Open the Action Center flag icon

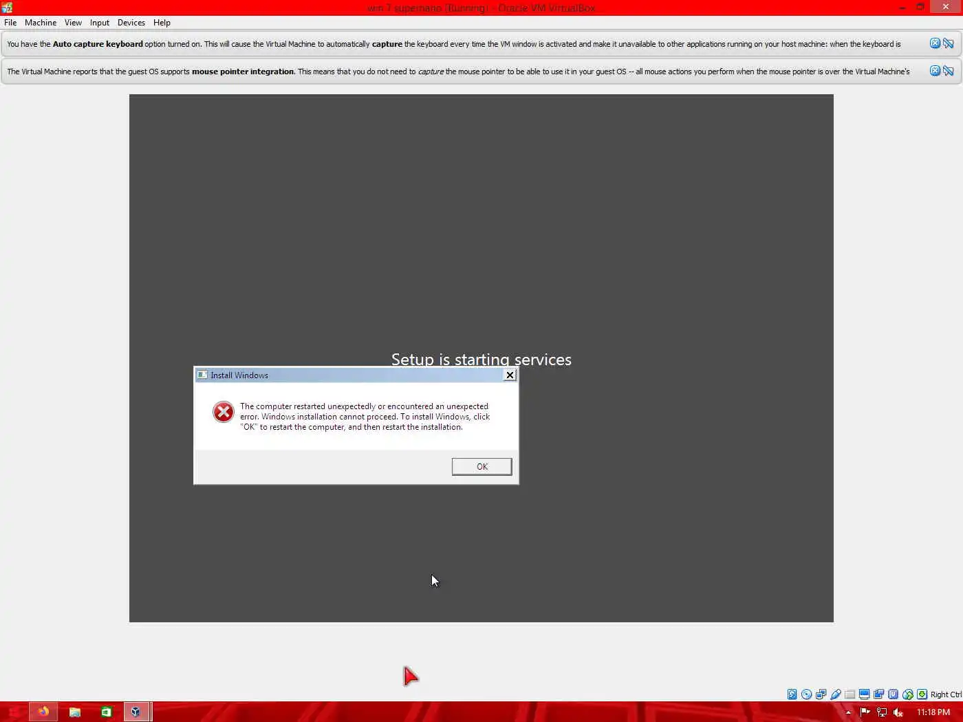(865, 712)
